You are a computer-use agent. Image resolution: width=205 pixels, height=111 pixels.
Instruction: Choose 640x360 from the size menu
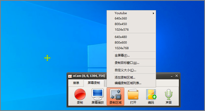pyautogui.click(x=131, y=18)
